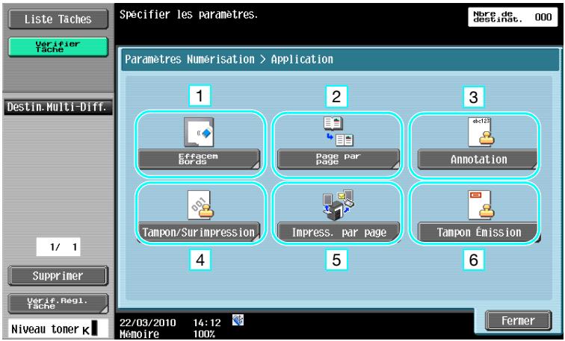Open the Page par page setting
The width and height of the screenshot is (565, 341).
(x=338, y=159)
